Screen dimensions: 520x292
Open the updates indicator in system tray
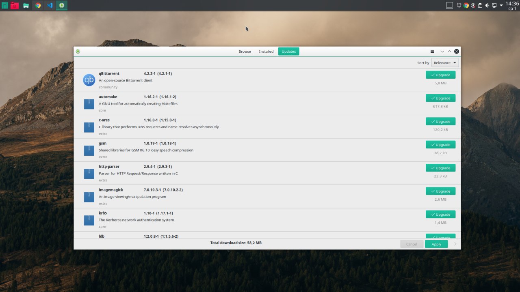(473, 5)
